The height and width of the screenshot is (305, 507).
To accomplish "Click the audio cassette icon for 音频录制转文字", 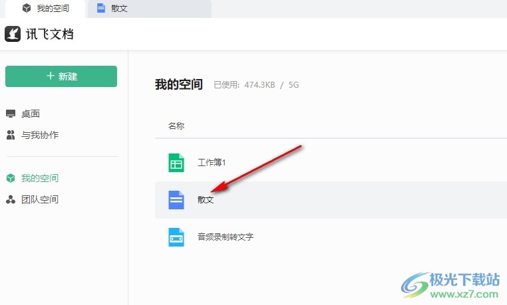I will (176, 237).
